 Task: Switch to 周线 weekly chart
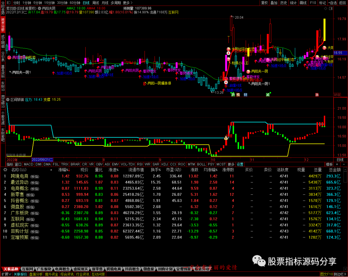click(95, 3)
